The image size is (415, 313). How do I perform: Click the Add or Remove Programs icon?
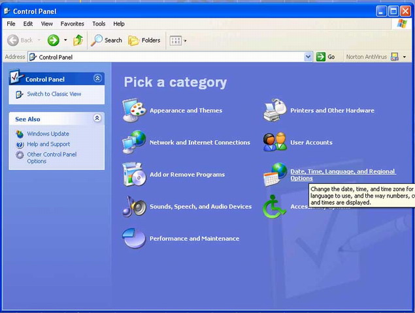(x=134, y=174)
